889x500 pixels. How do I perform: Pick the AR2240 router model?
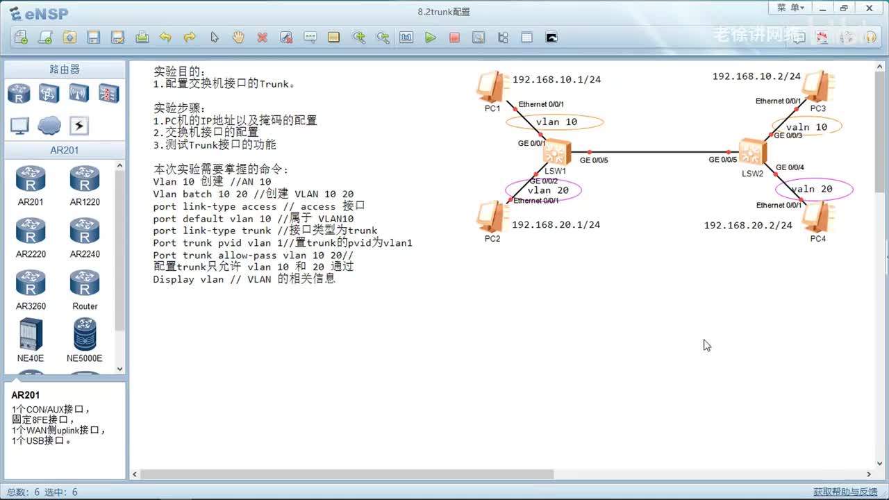coord(85,238)
